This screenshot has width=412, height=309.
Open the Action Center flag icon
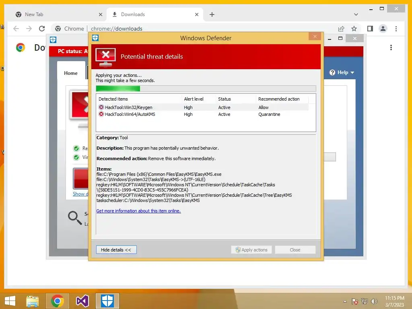point(355,301)
